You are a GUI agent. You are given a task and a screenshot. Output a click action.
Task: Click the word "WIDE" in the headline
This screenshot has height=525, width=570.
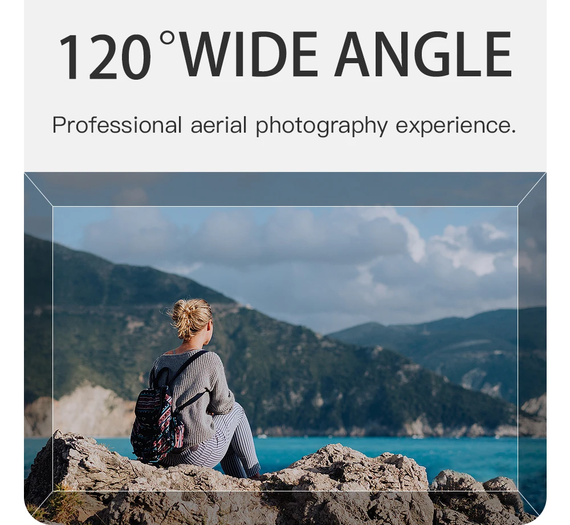[x=248, y=55]
